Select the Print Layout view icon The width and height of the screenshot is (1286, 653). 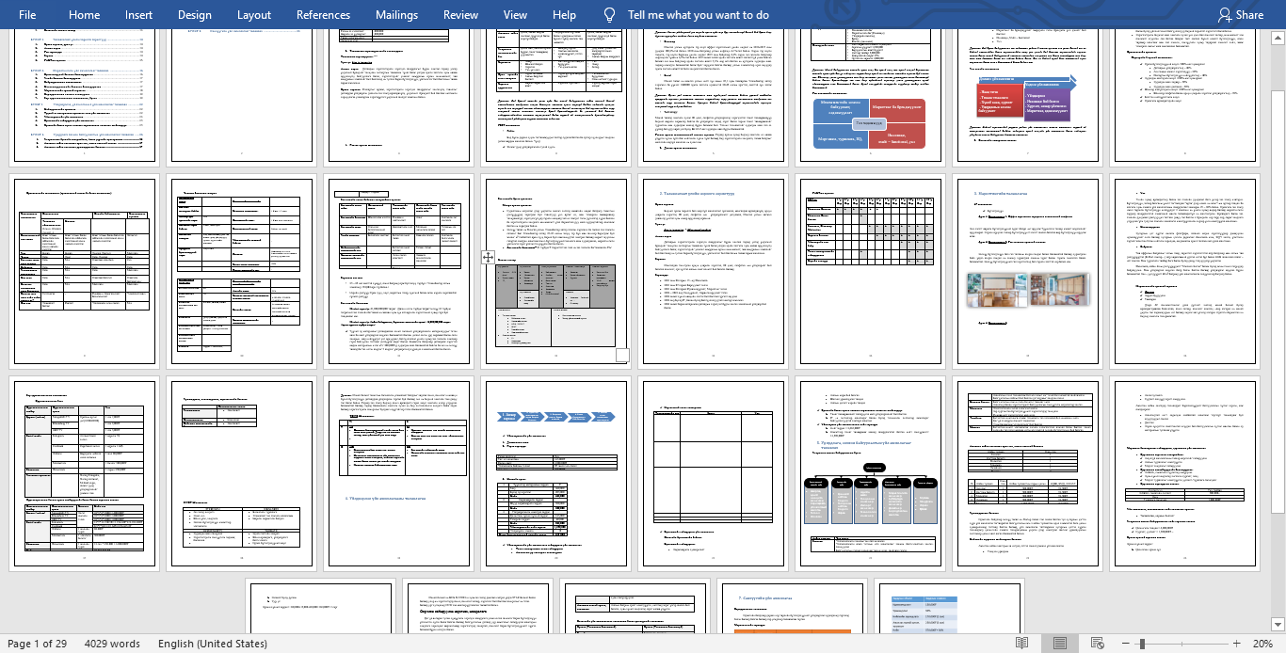pos(1060,644)
